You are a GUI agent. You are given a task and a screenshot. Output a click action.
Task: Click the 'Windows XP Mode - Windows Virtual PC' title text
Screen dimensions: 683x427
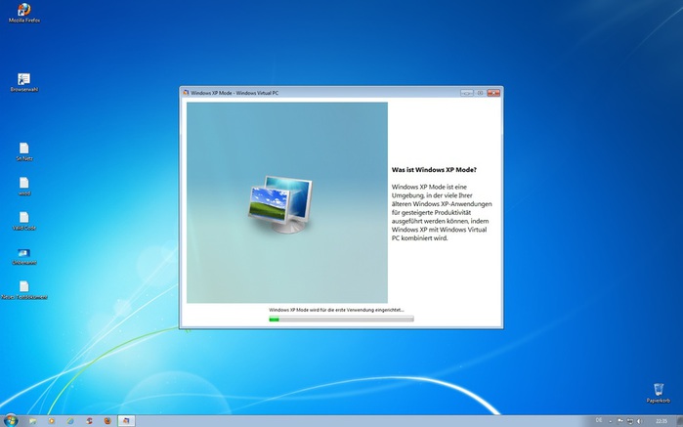(235, 93)
